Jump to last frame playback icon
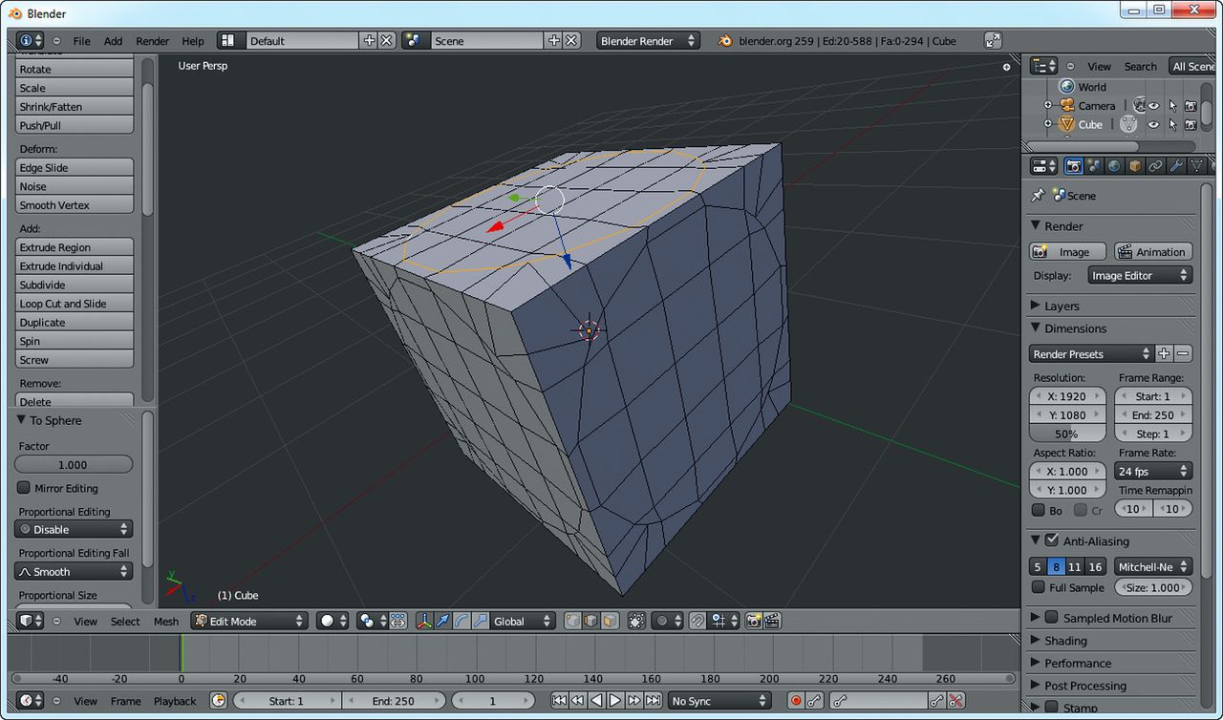The width and height of the screenshot is (1223, 720). coord(653,701)
